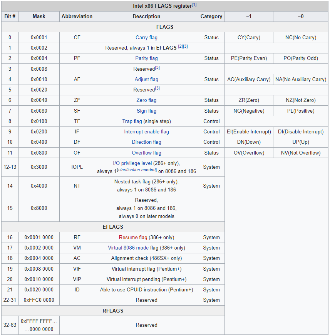330x336 pixels.
Task: Click the 'UP(Up)' cell
Action: (301, 142)
